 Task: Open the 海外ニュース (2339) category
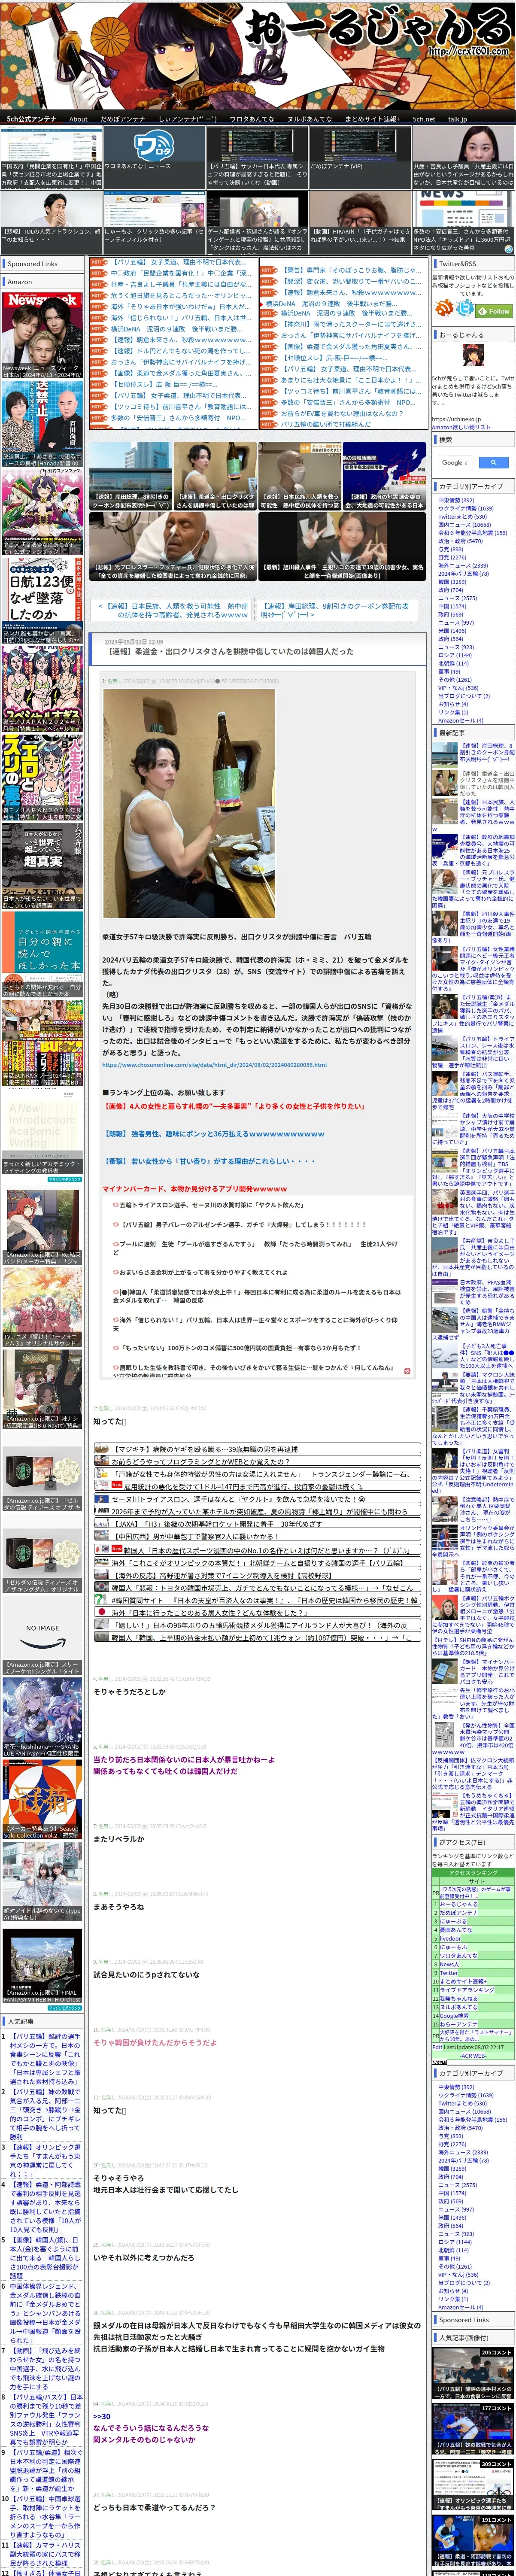point(463,565)
